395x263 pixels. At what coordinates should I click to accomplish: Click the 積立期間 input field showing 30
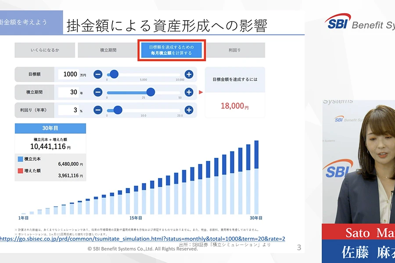pyautogui.click(x=69, y=92)
